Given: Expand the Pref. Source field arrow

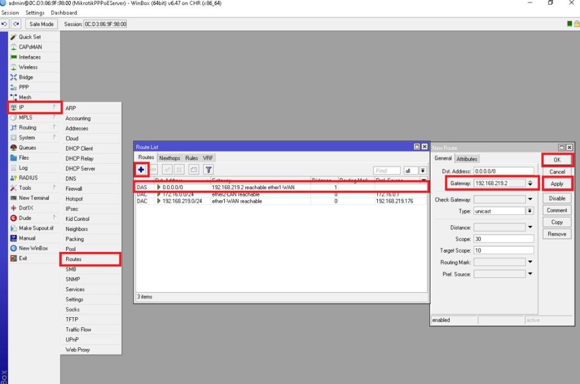Looking at the screenshot, I should tap(530, 274).
